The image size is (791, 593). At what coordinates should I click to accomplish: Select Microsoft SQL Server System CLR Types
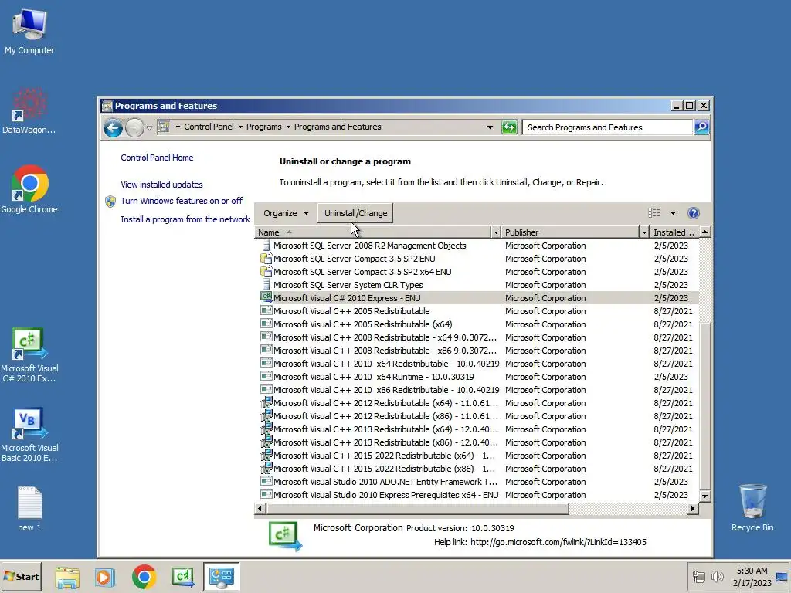coord(477,285)
